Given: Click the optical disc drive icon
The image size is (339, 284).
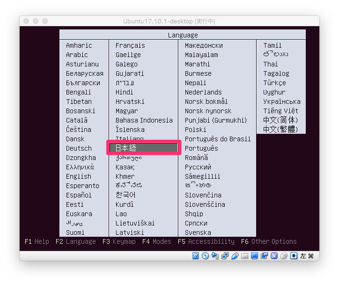Looking at the screenshot, I should pos(205,256).
